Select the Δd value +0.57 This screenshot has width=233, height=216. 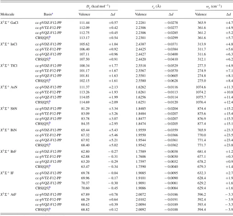click(113, 23)
